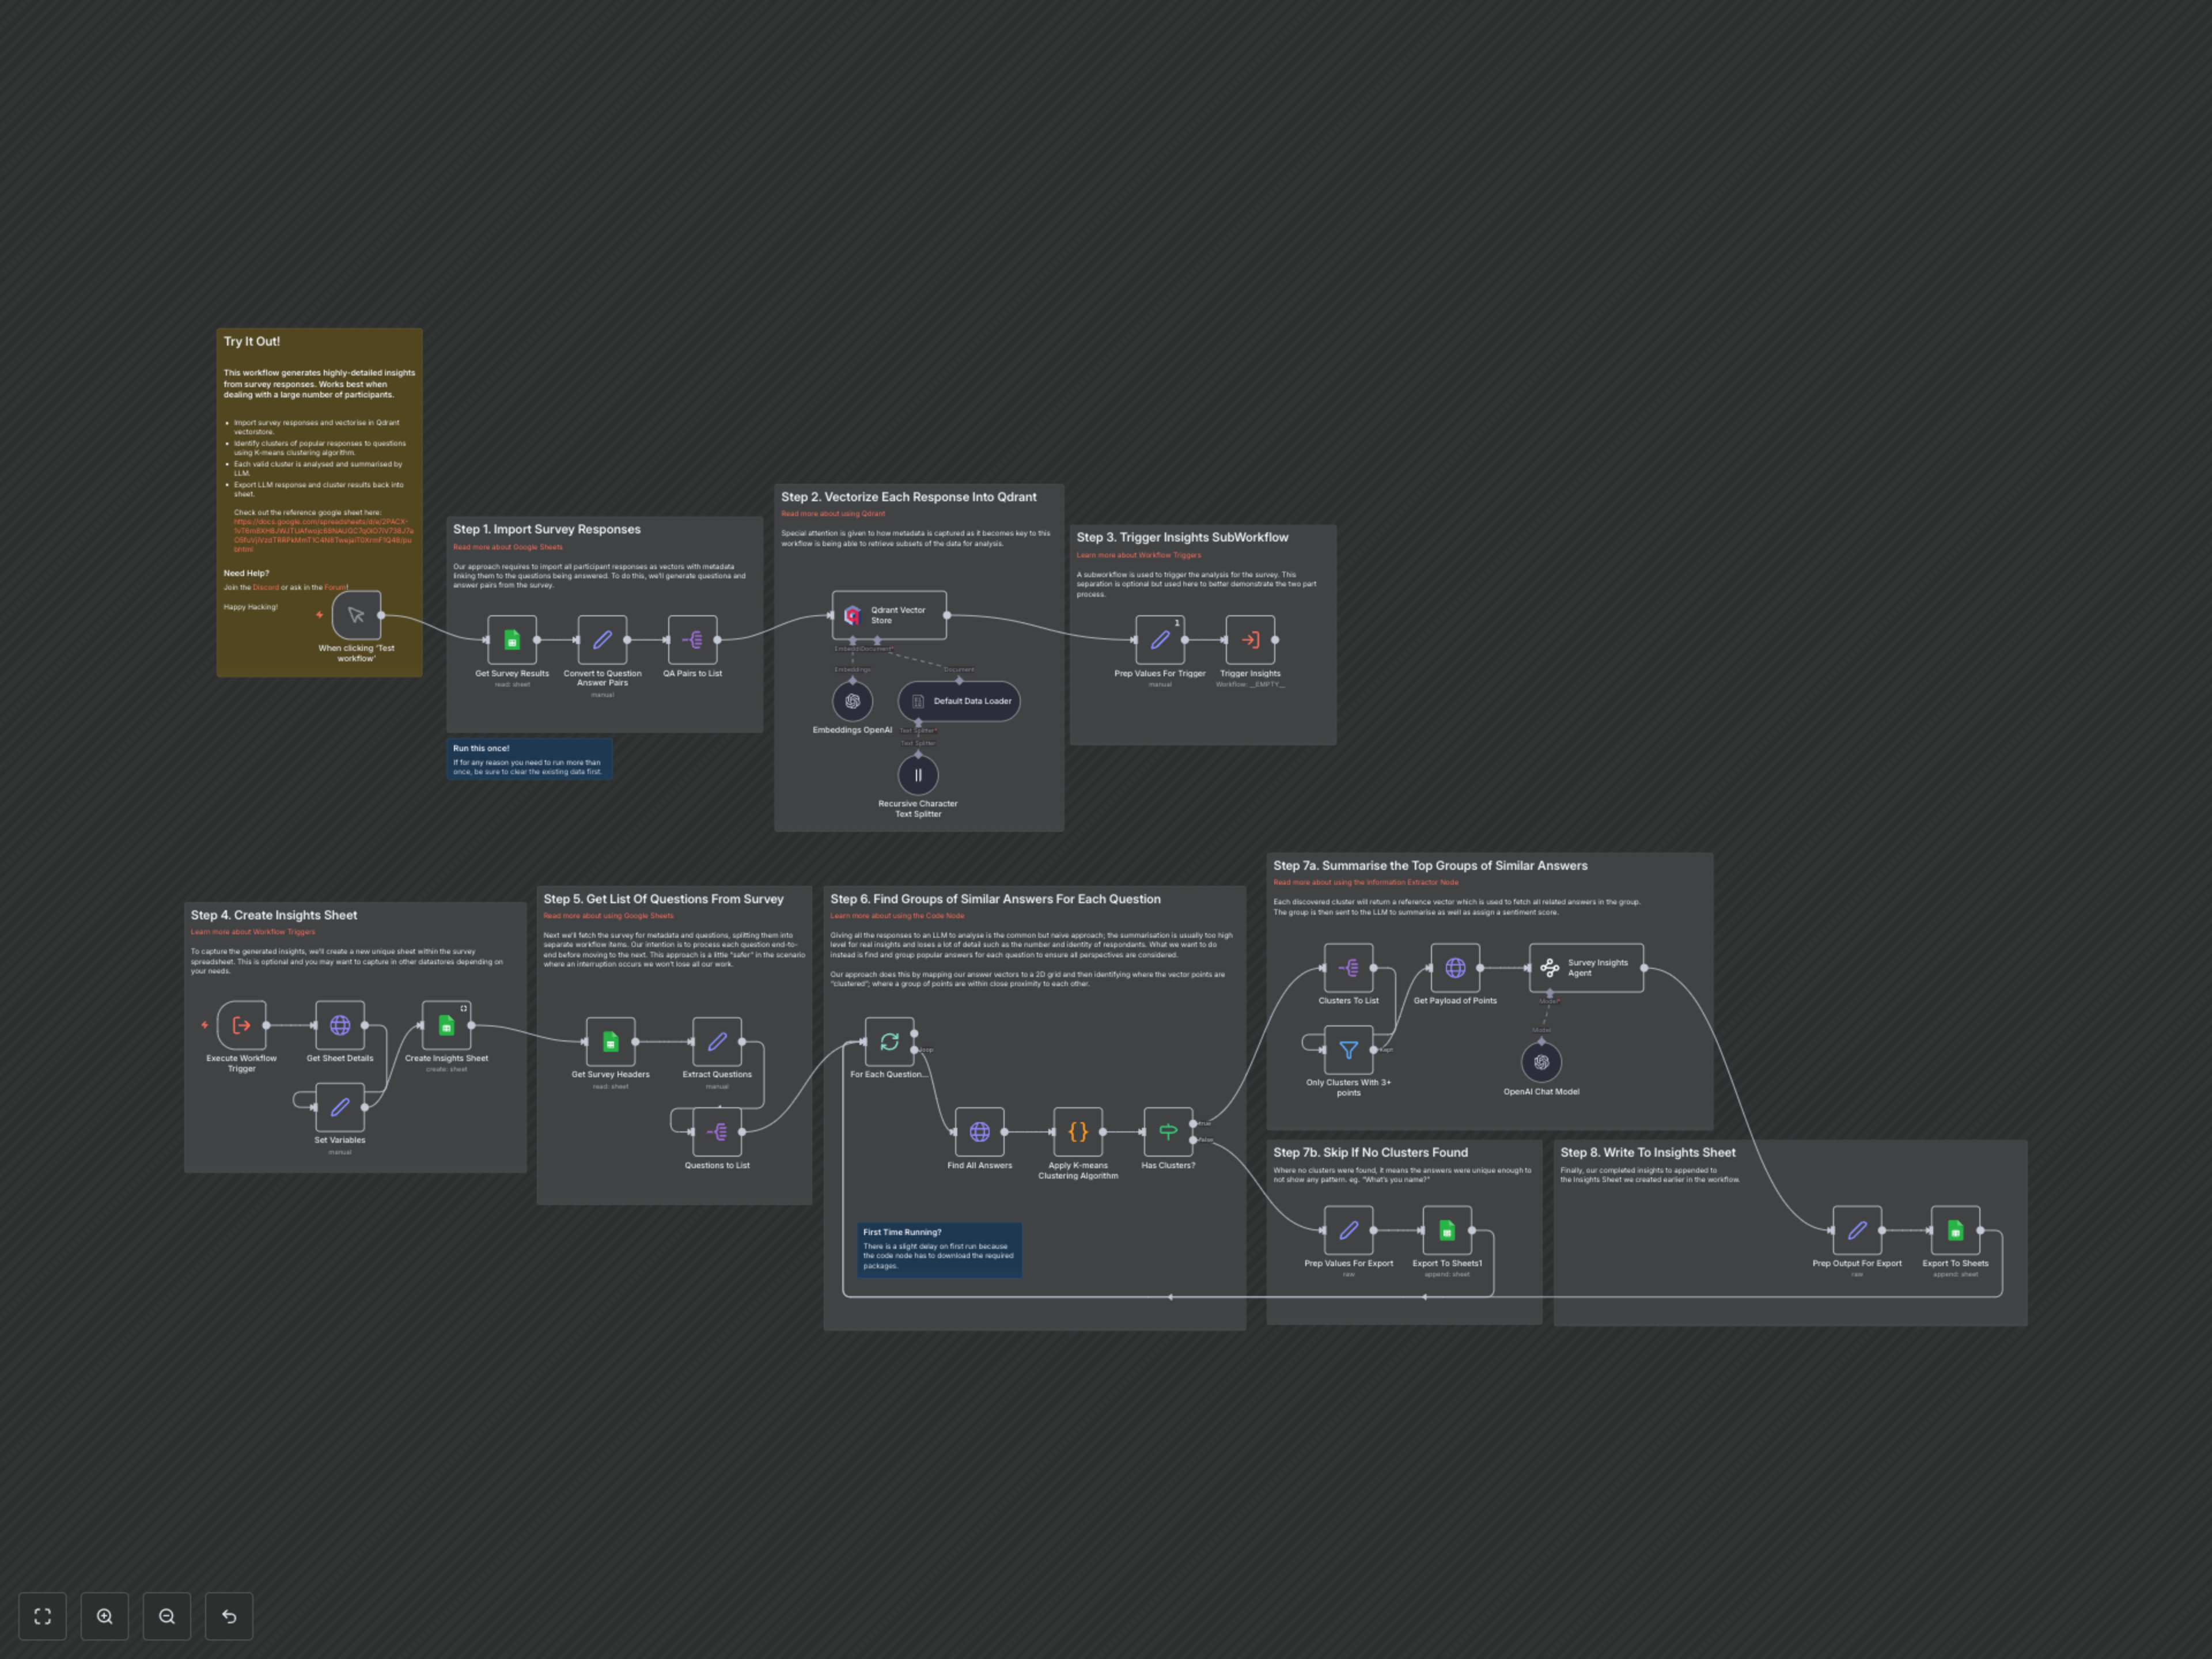Select the Has Clusters? if node
This screenshot has height=1659, width=2212.
pos(1167,1131)
